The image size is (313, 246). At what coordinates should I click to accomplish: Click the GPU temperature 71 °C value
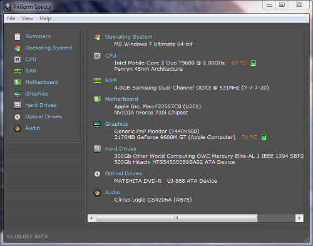click(249, 137)
